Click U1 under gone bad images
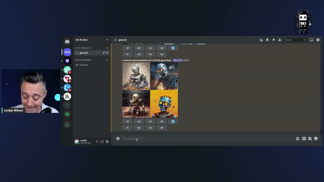This screenshot has height=182, width=324. click(x=127, y=121)
